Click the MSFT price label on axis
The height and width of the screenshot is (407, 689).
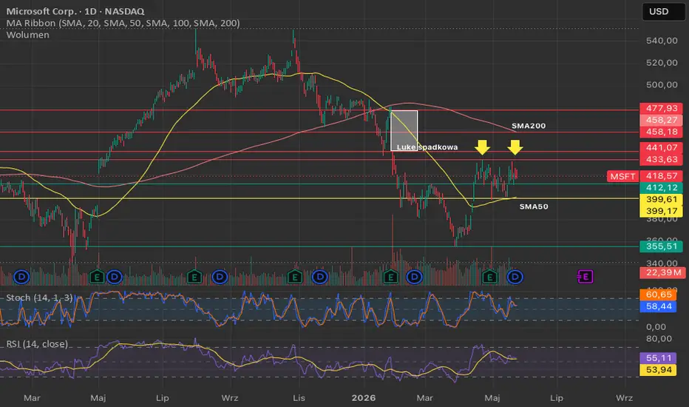(x=622, y=176)
